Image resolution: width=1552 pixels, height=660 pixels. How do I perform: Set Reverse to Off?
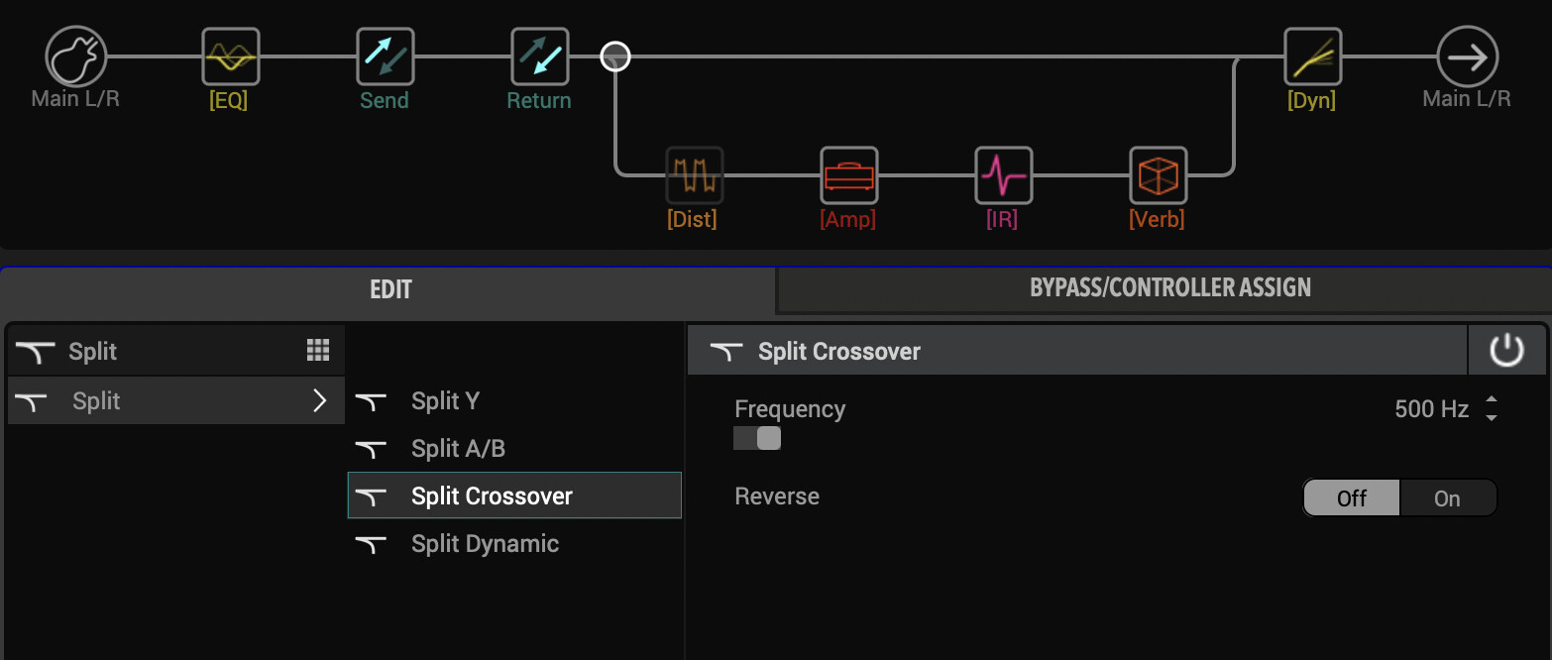(1351, 498)
